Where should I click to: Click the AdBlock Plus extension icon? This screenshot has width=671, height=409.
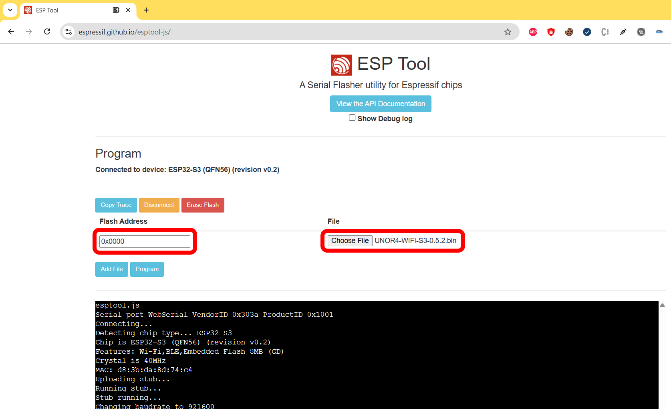point(533,32)
